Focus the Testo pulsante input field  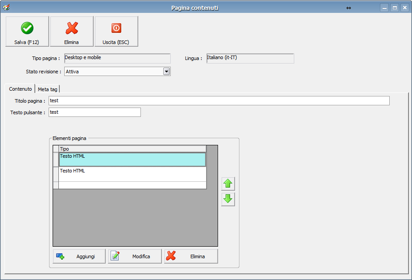pos(95,112)
